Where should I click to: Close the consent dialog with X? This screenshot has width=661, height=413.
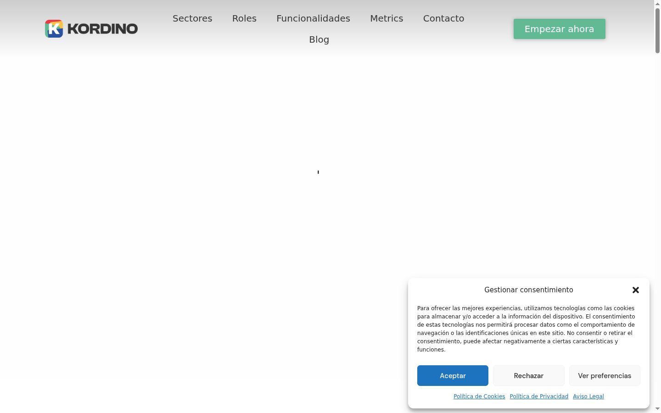pos(636,290)
